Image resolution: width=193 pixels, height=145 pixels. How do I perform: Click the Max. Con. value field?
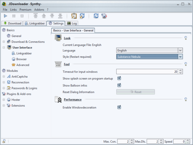[x=123, y=141]
